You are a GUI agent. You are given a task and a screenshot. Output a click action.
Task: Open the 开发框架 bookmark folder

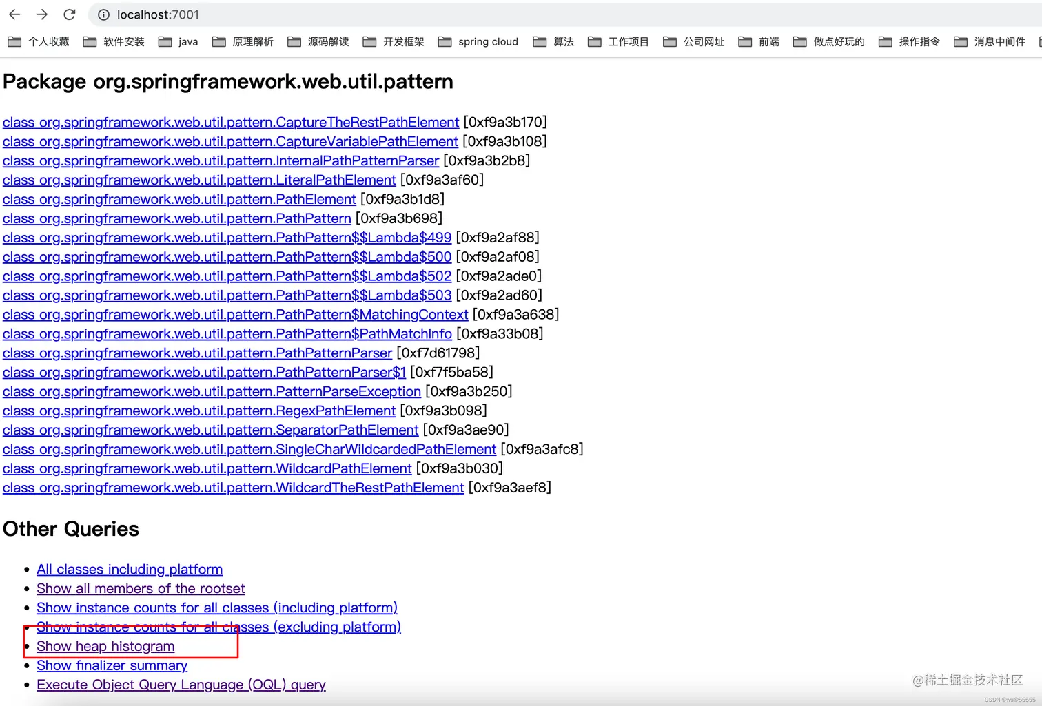[394, 42]
